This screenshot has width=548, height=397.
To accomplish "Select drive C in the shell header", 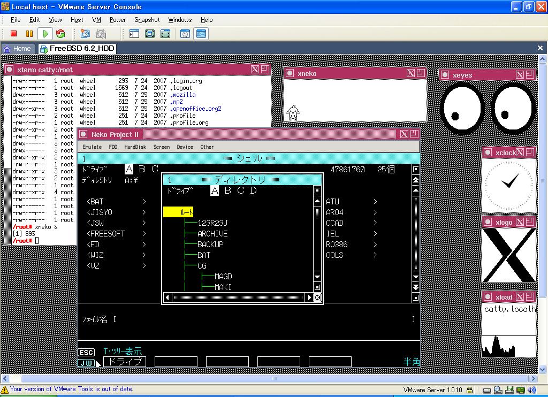I will (155, 169).
